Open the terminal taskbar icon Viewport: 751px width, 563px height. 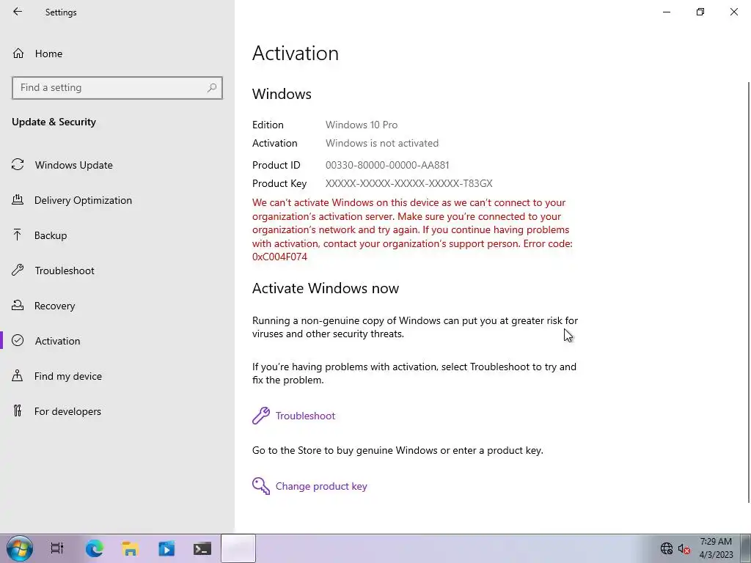point(202,548)
